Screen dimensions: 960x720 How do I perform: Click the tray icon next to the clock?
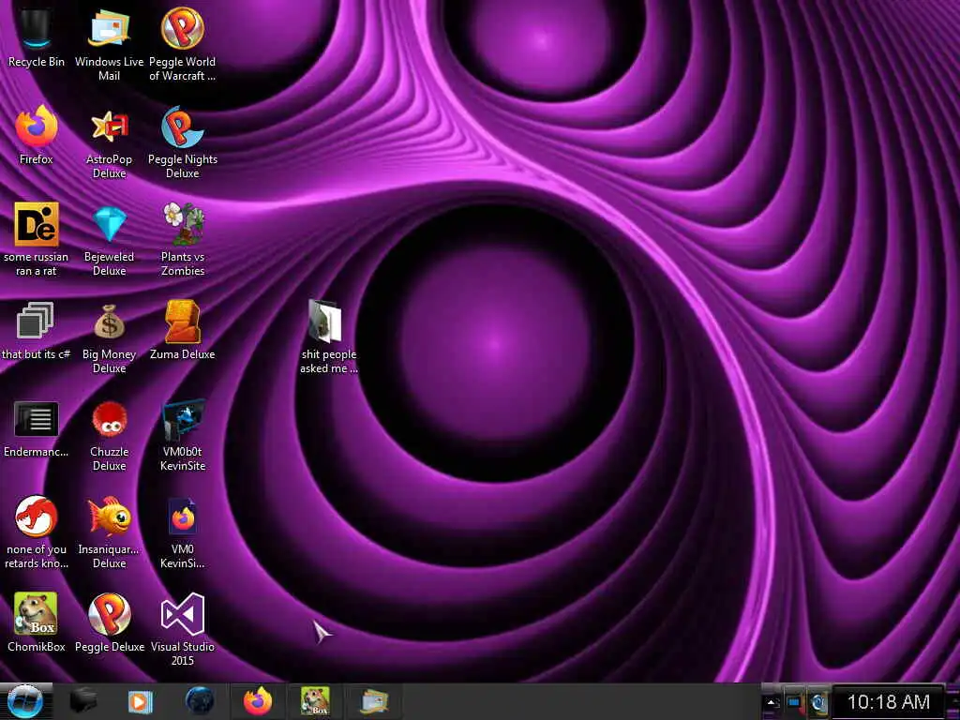tap(818, 702)
